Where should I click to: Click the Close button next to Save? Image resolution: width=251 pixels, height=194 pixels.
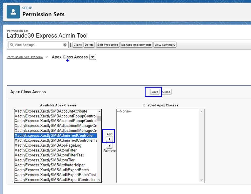tap(166, 92)
